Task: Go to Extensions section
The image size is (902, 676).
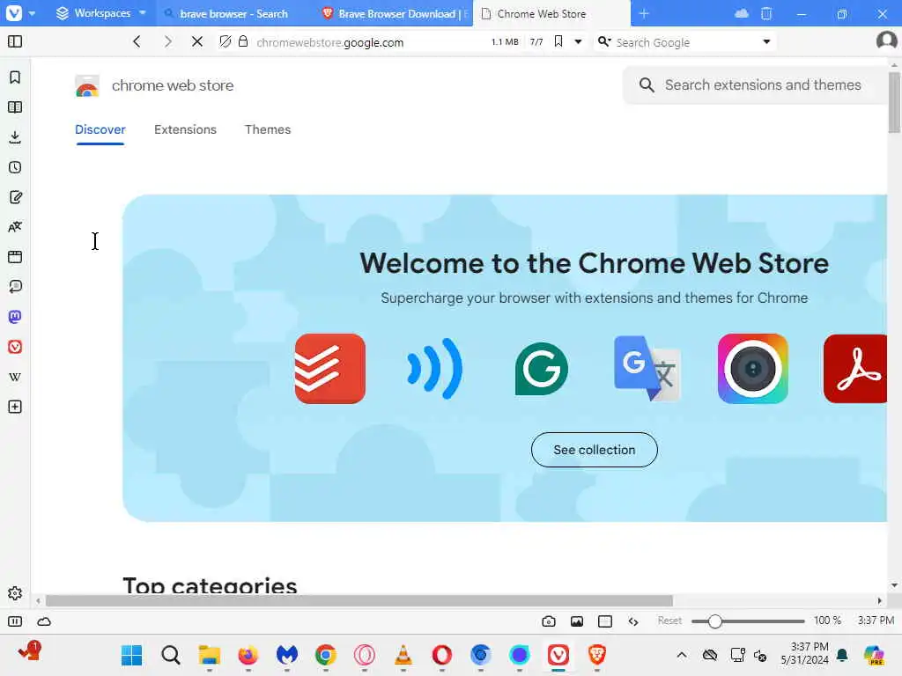Action: tap(185, 130)
